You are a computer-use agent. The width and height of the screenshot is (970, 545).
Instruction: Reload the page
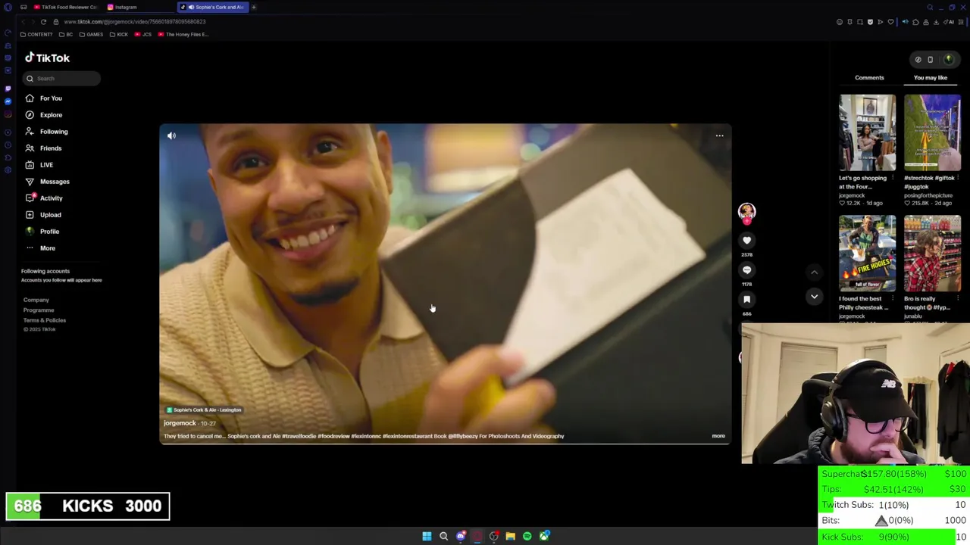click(x=43, y=22)
